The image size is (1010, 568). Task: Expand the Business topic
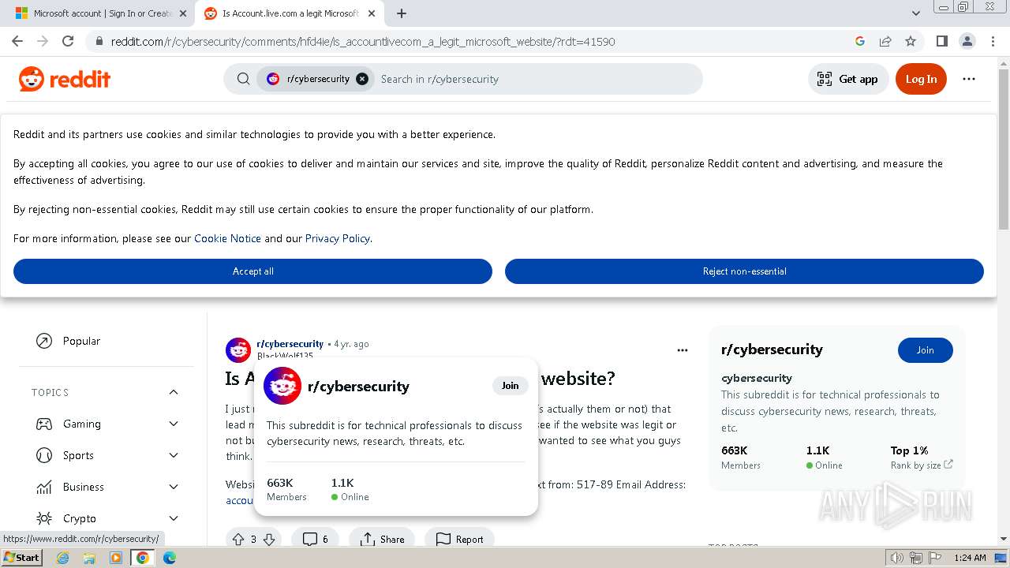click(174, 487)
